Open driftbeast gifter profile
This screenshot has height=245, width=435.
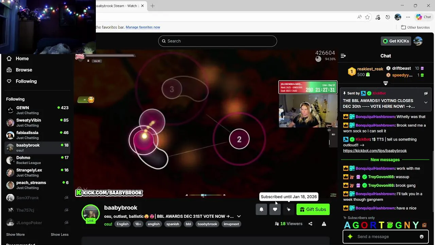[x=401, y=68]
